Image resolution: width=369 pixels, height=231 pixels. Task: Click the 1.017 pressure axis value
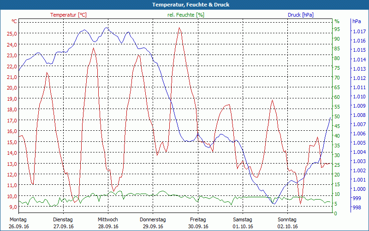[x=359, y=31]
